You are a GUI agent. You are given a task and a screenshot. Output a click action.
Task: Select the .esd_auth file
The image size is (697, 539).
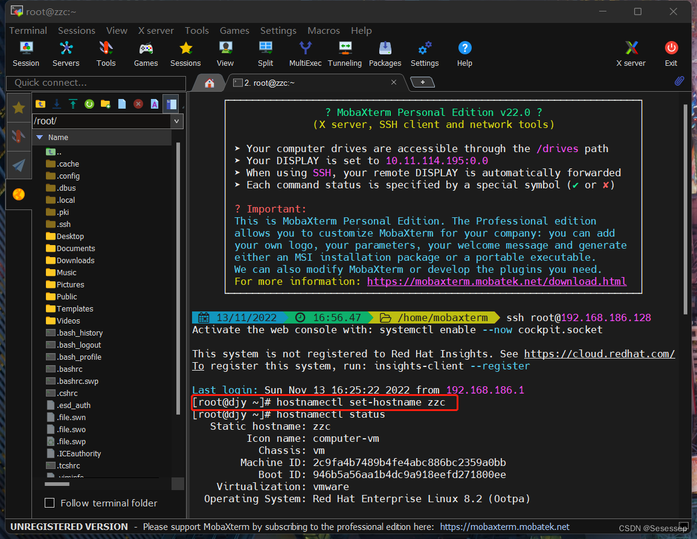point(68,405)
